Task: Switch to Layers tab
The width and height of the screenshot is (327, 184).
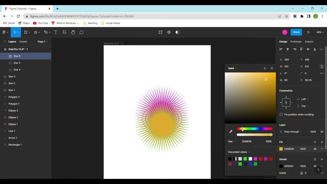Action: click(x=12, y=42)
